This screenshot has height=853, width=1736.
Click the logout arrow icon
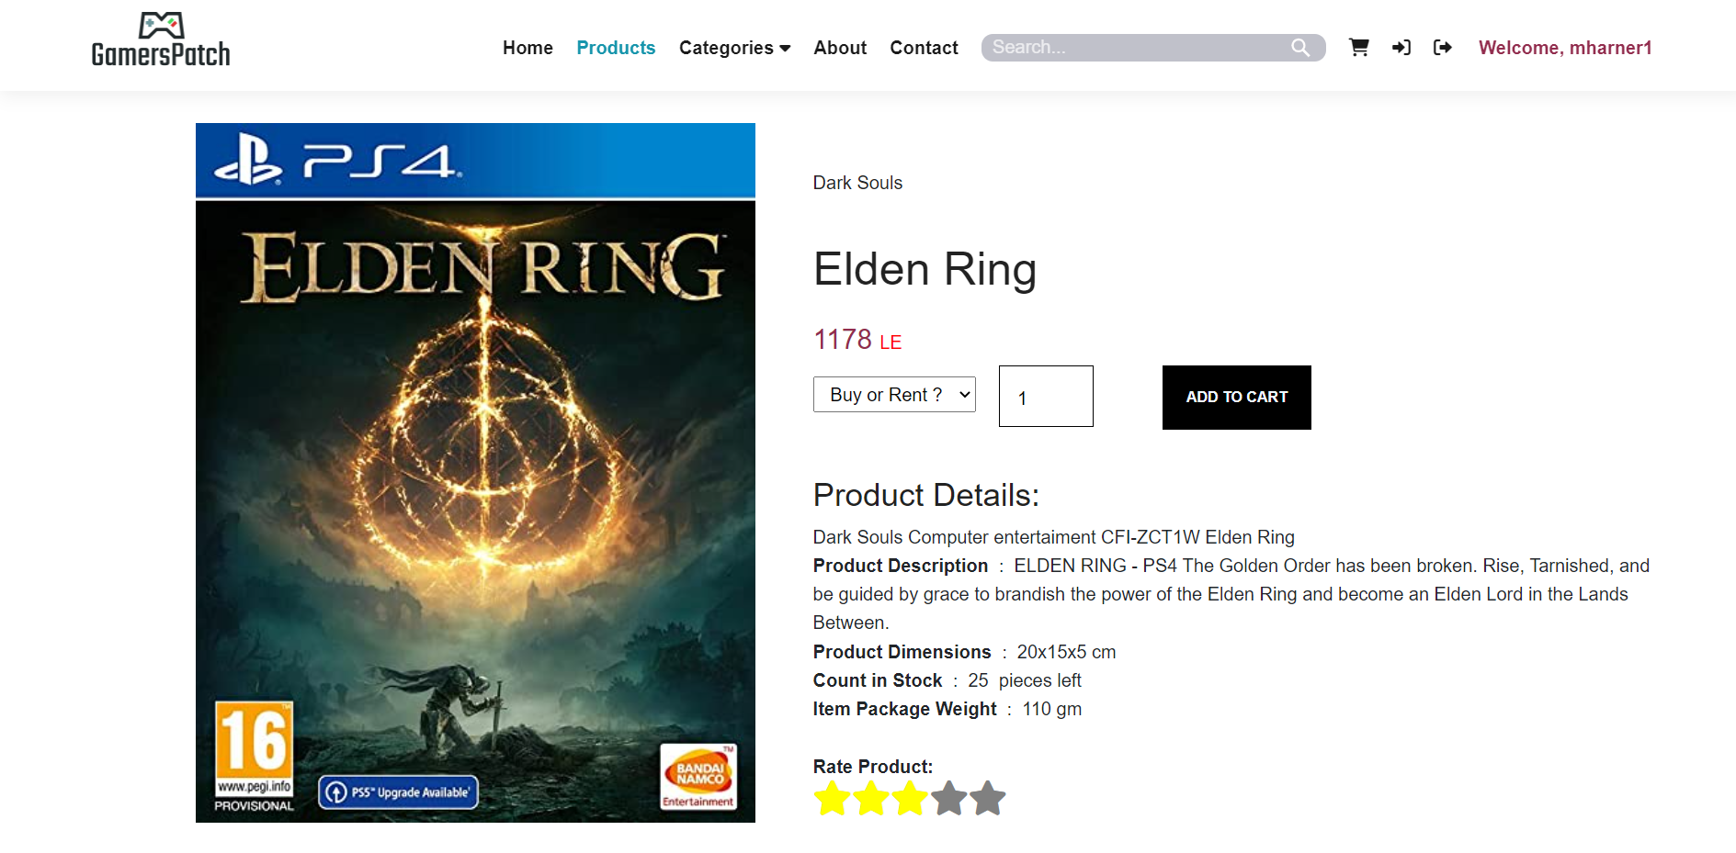[1443, 48]
